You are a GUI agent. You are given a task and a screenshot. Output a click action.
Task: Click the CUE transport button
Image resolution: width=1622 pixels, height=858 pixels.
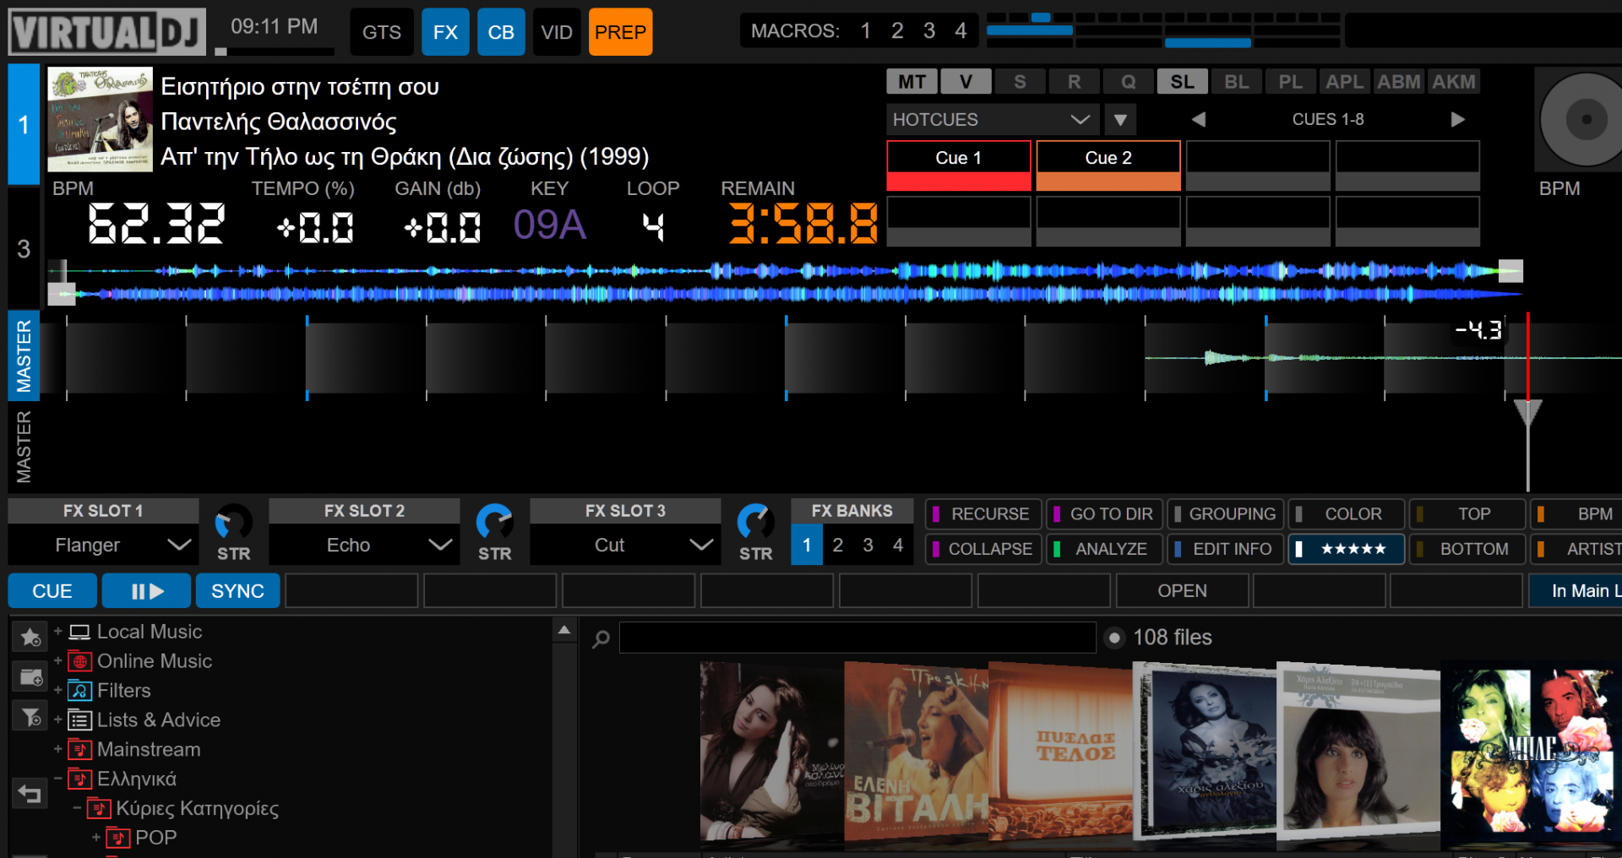[52, 591]
